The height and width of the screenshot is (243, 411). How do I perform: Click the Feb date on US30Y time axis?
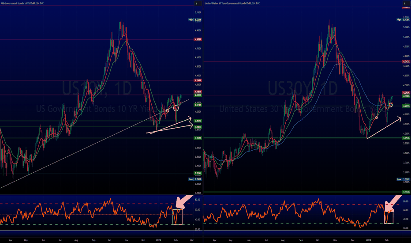pyautogui.click(x=386, y=240)
